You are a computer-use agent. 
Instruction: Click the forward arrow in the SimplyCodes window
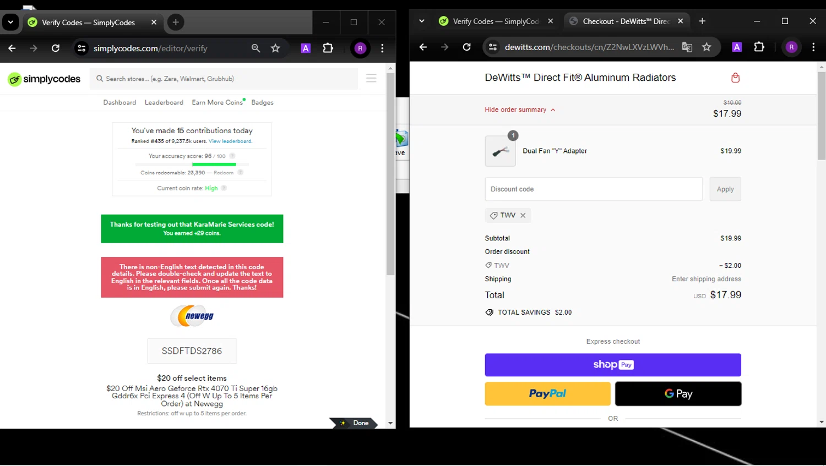[34, 48]
